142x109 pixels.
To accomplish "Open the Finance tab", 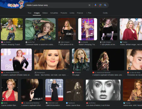I will point(80,13).
